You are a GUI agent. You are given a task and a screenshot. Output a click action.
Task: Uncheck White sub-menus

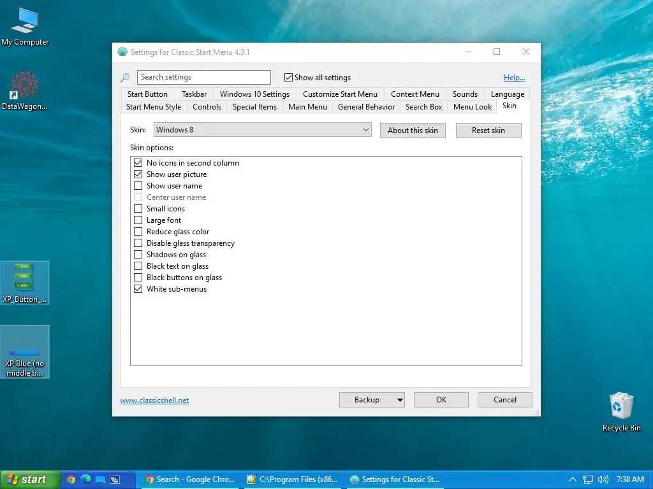[x=138, y=289]
